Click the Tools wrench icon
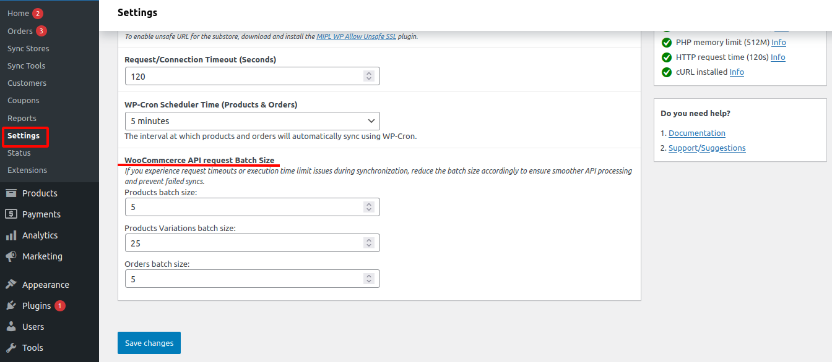Image resolution: width=832 pixels, height=362 pixels. [11, 348]
